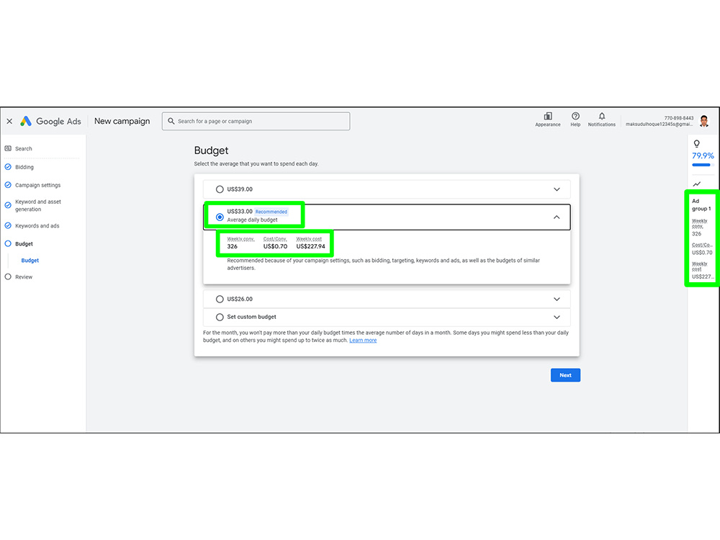
Task: Go to the Search step label
Action: [x=24, y=149]
